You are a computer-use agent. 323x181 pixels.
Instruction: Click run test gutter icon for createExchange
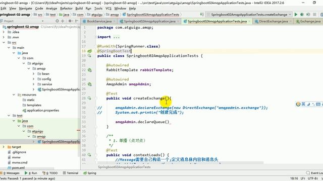coord(89,99)
